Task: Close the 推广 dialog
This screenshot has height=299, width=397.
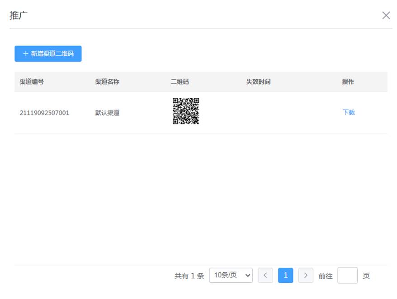Action: (x=386, y=15)
